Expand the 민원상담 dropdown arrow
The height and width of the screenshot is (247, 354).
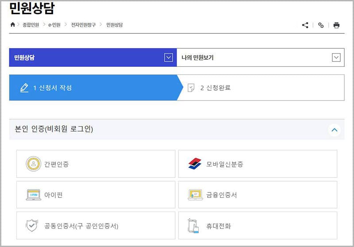pyautogui.click(x=168, y=58)
